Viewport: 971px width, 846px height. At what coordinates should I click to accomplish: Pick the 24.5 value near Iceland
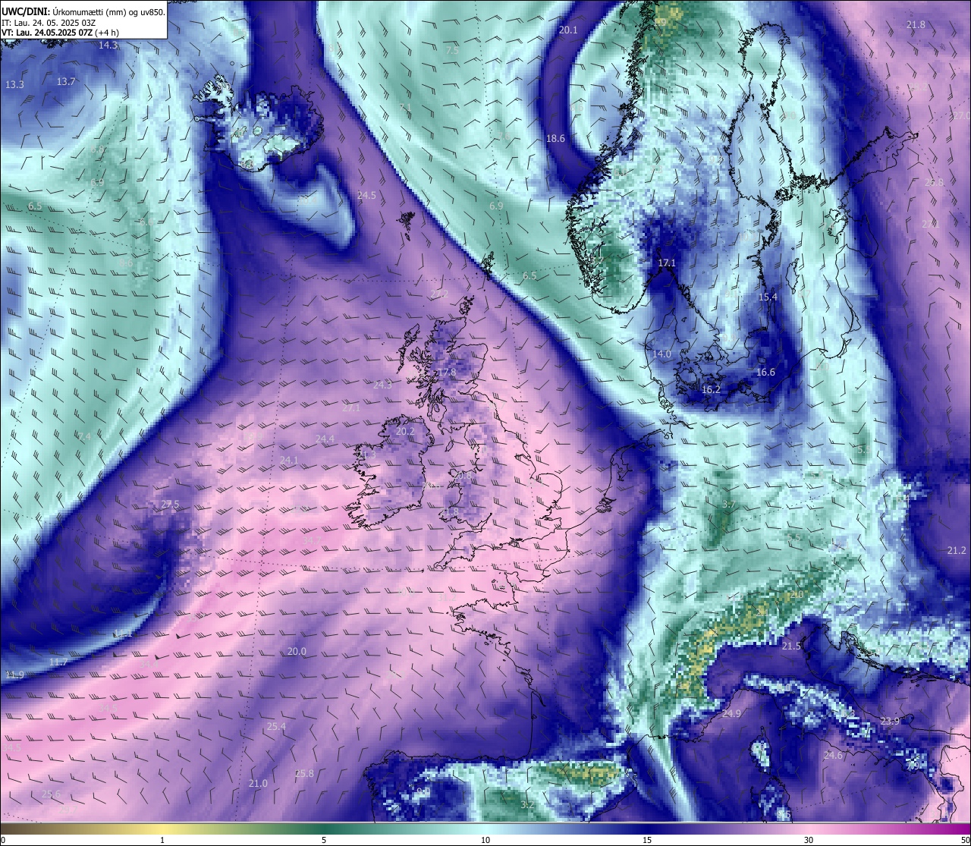pos(366,196)
